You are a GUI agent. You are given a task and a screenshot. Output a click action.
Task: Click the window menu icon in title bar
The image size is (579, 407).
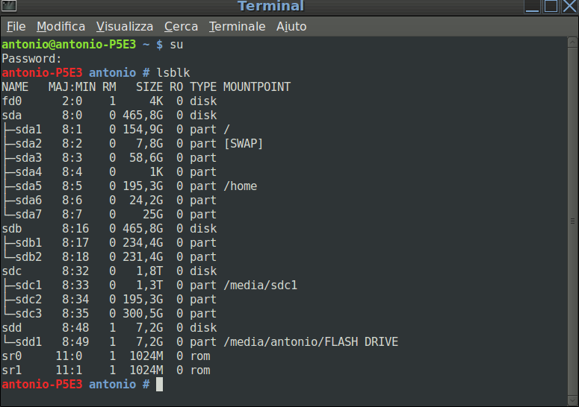point(9,7)
